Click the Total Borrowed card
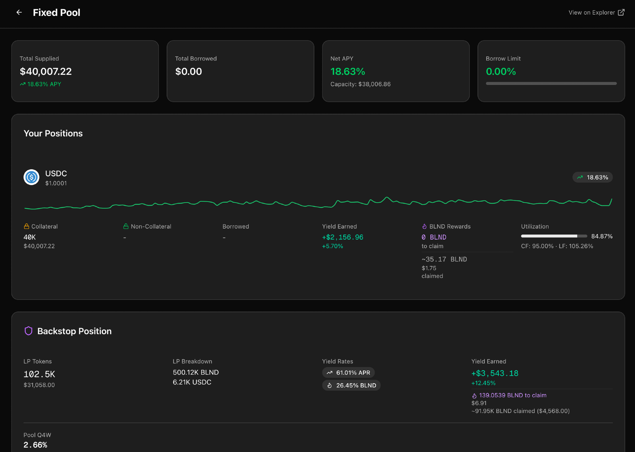This screenshot has height=452, width=635. tap(240, 71)
